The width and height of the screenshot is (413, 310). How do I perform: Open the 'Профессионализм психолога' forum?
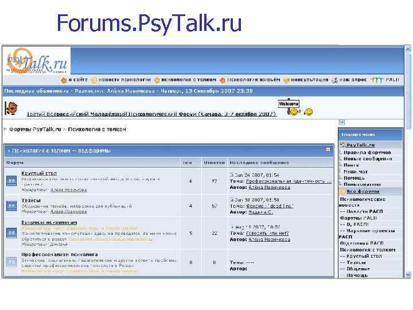(x=60, y=254)
